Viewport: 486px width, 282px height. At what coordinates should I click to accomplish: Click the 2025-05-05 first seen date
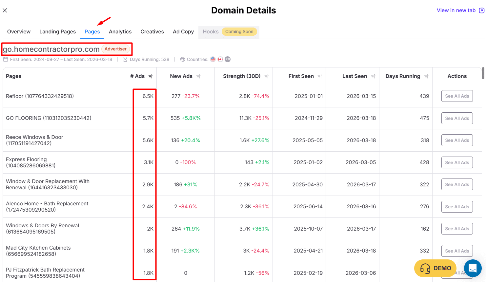coord(308,141)
